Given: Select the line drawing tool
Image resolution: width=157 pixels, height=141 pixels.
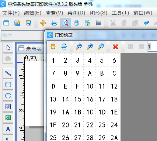Looking at the screenshot, I should [x=8, y=73].
